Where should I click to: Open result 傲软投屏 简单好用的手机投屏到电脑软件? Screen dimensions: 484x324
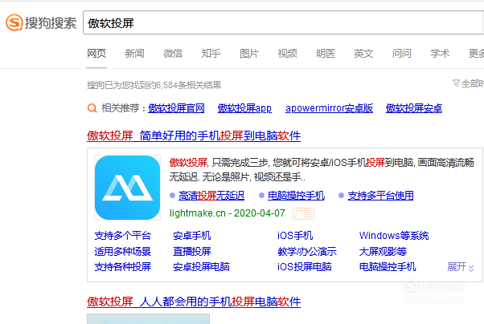194,136
